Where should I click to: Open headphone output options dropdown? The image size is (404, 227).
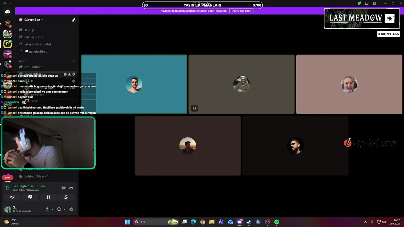(64, 209)
